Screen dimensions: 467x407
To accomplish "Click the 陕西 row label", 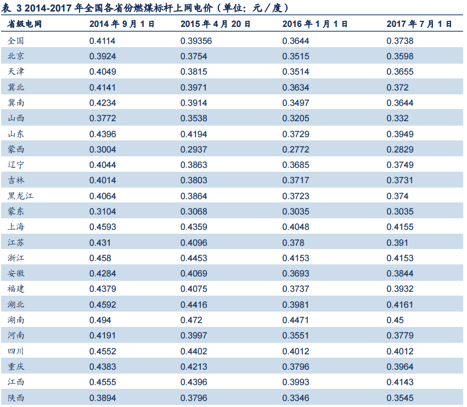I will 16,398.
